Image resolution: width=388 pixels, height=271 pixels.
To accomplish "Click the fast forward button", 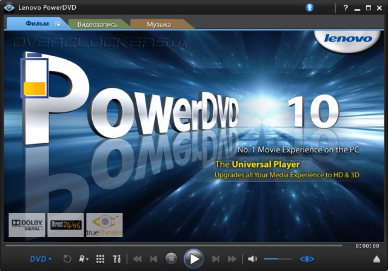I will pos(232,259).
